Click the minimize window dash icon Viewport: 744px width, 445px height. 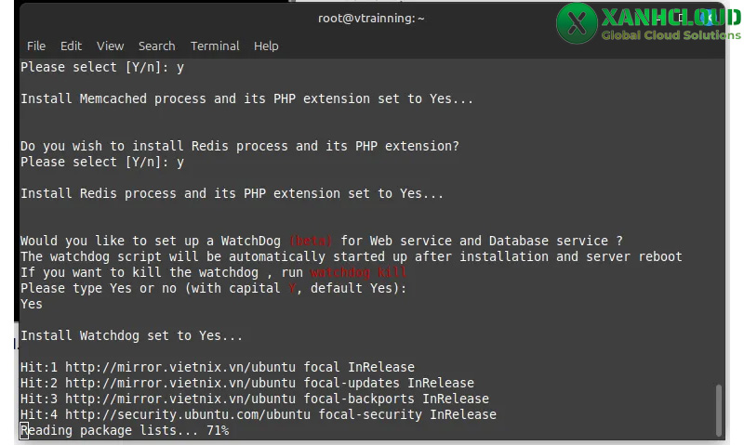point(658,20)
